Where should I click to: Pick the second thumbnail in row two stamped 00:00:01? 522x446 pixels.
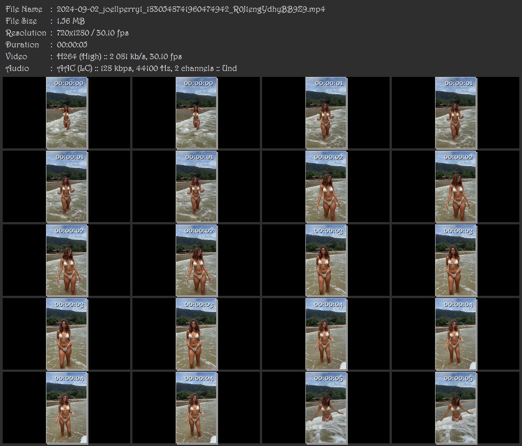click(x=197, y=187)
